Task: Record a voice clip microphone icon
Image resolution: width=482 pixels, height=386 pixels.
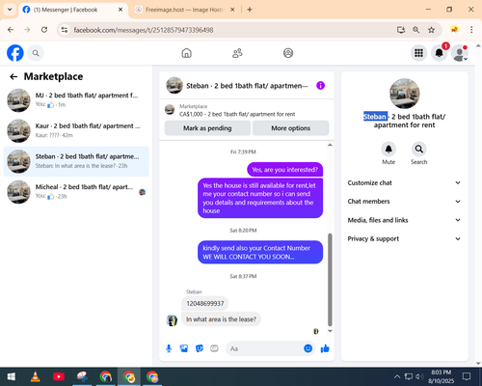Action: point(169,348)
